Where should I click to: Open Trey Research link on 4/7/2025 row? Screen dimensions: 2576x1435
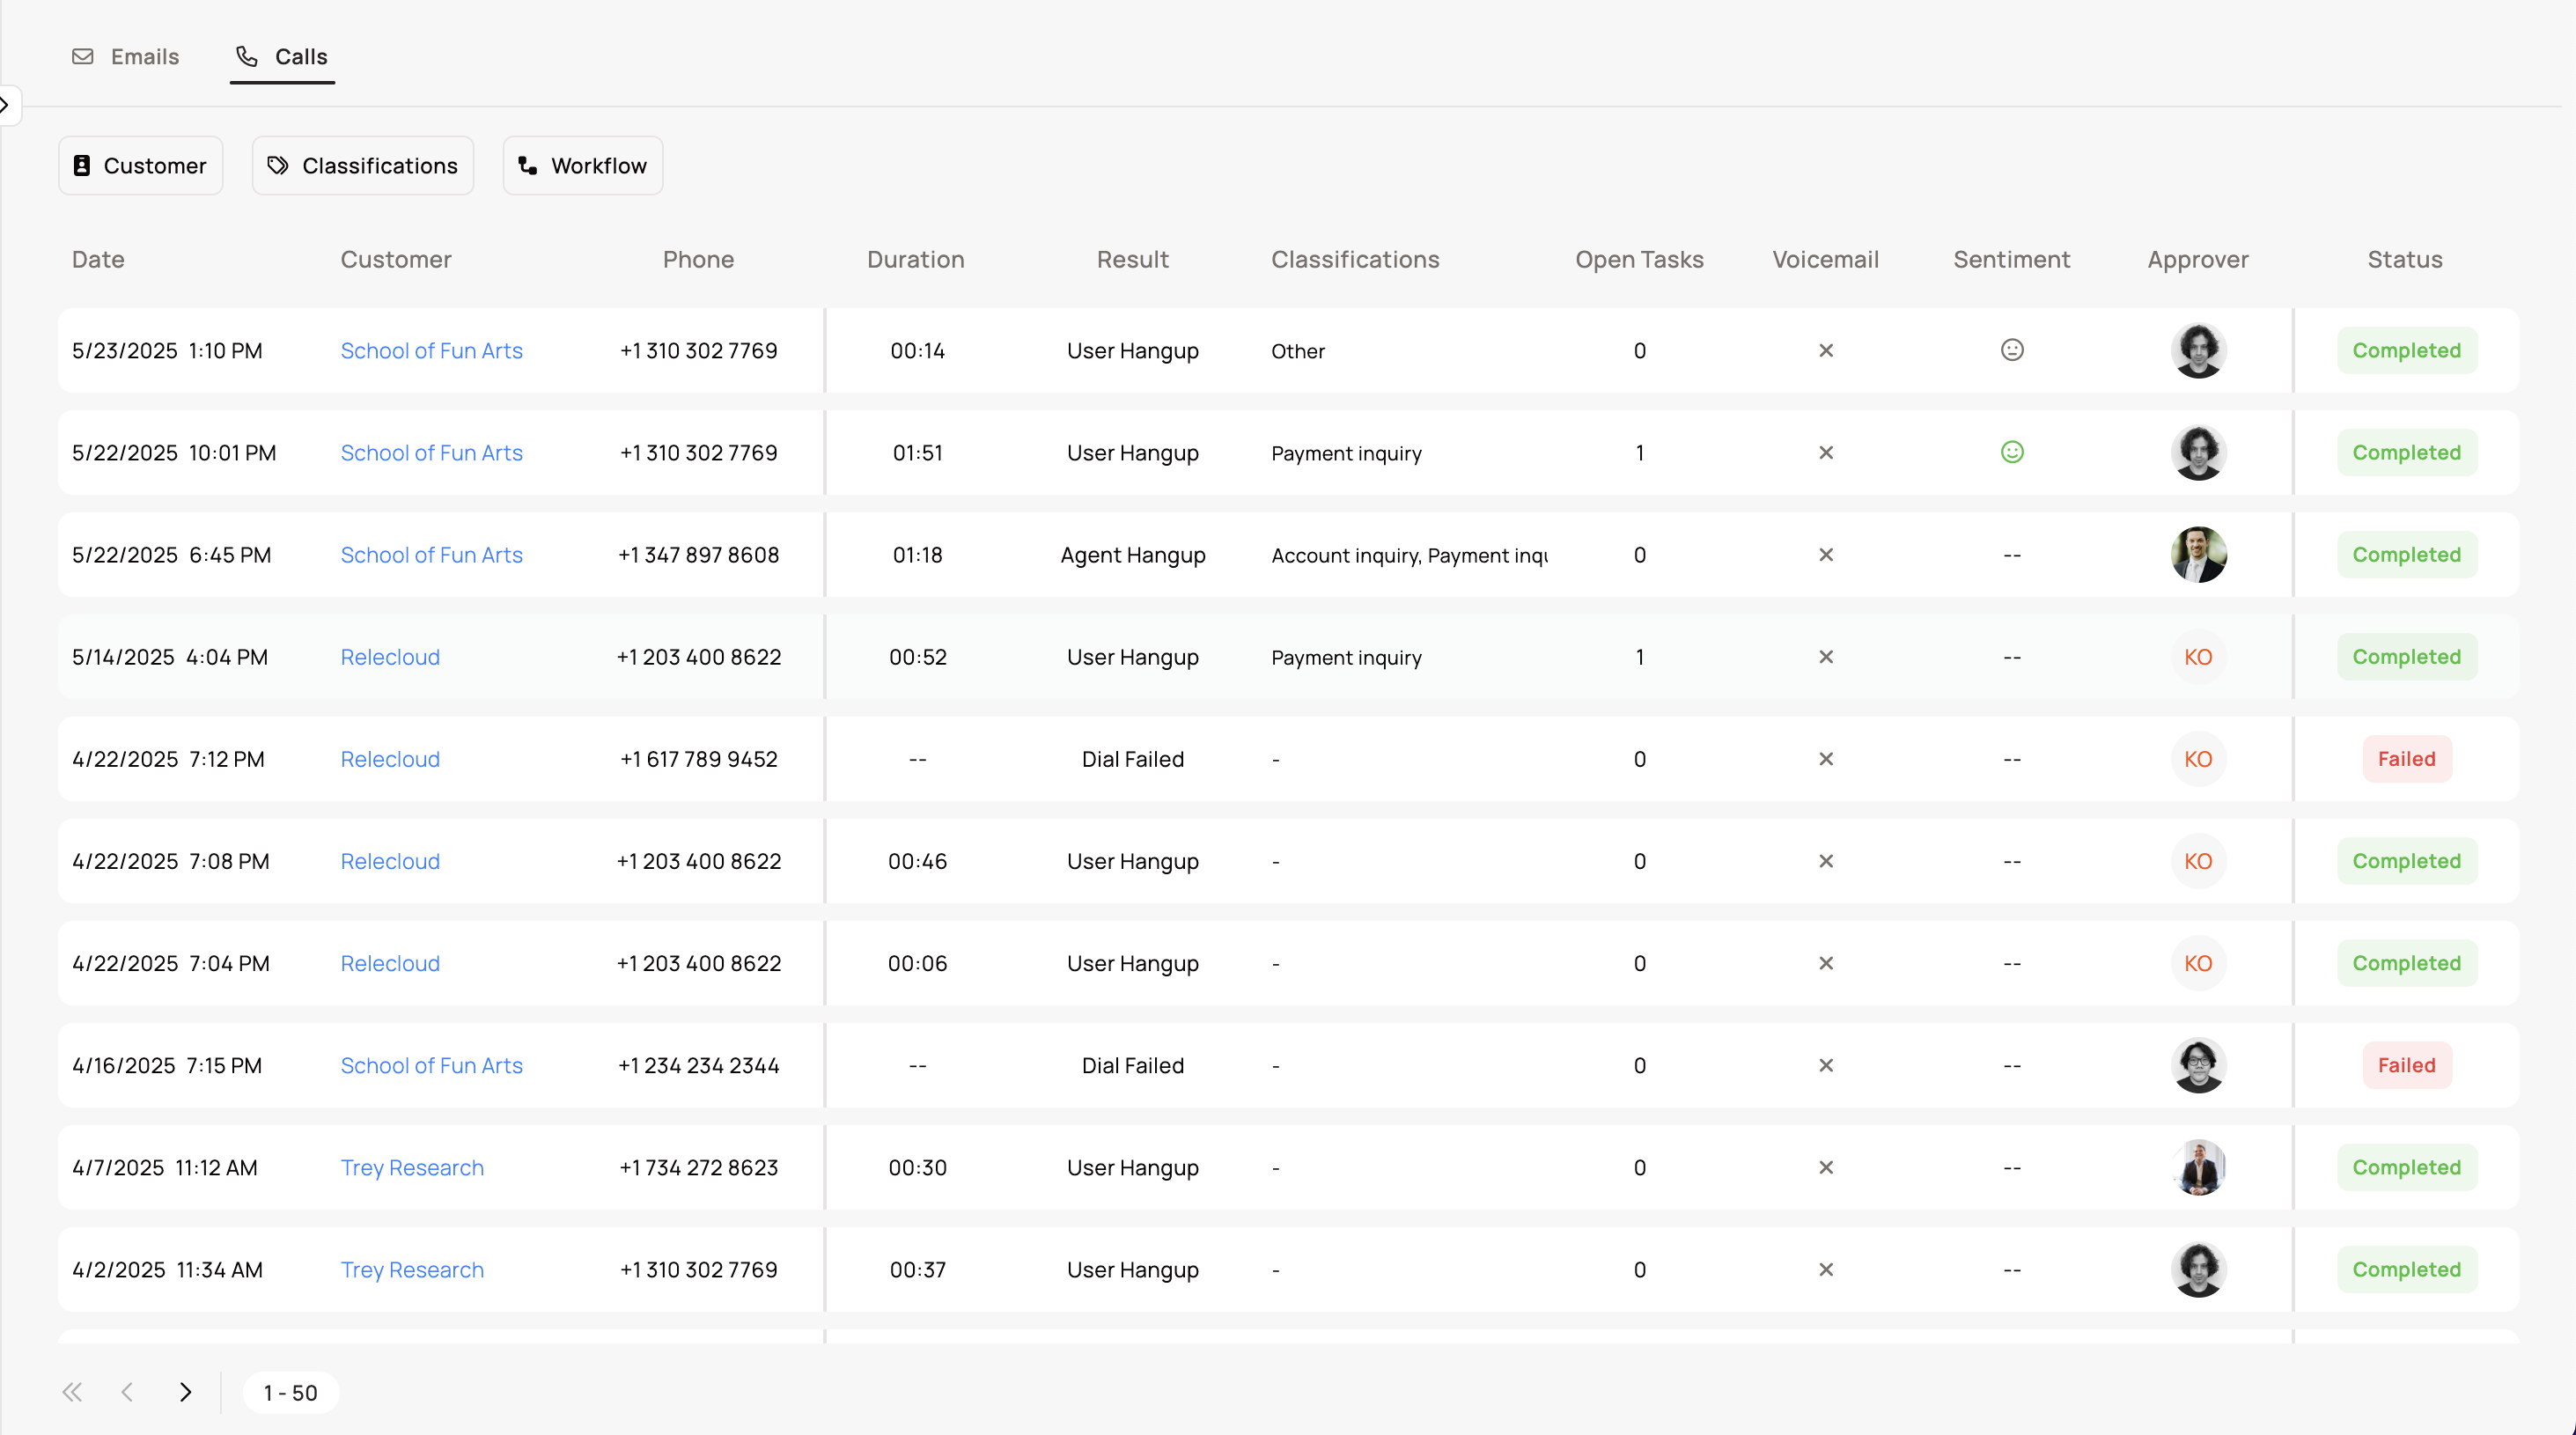pyautogui.click(x=412, y=1167)
